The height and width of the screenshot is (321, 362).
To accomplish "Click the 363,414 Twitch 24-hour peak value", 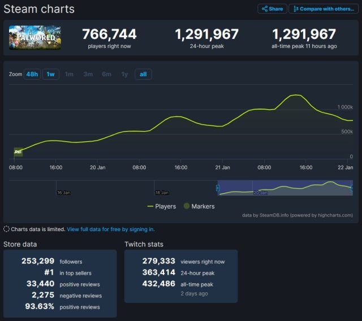I will [x=159, y=272].
